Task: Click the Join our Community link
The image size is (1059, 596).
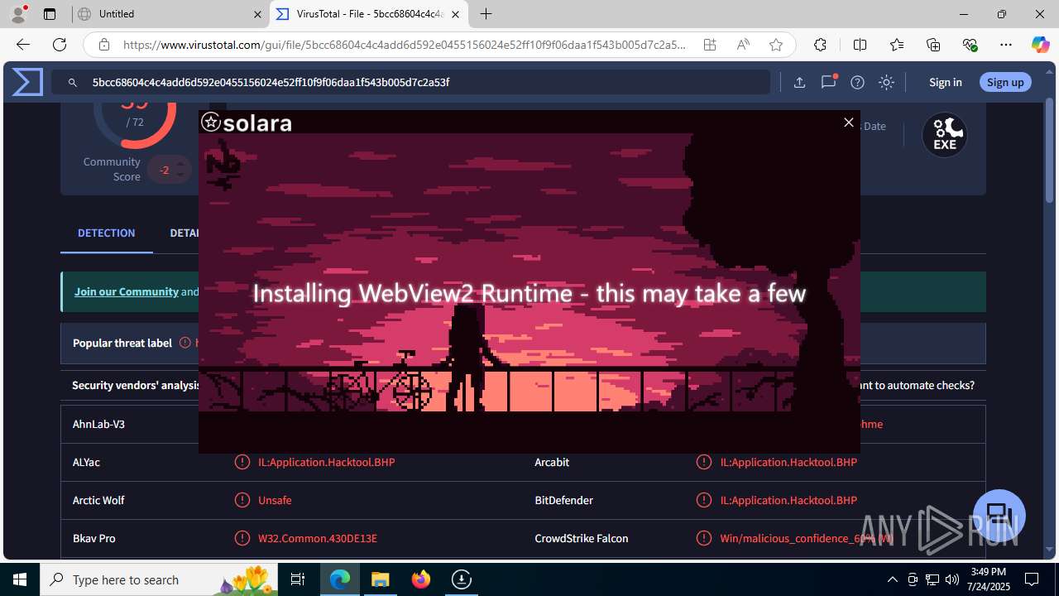Action: click(127, 291)
